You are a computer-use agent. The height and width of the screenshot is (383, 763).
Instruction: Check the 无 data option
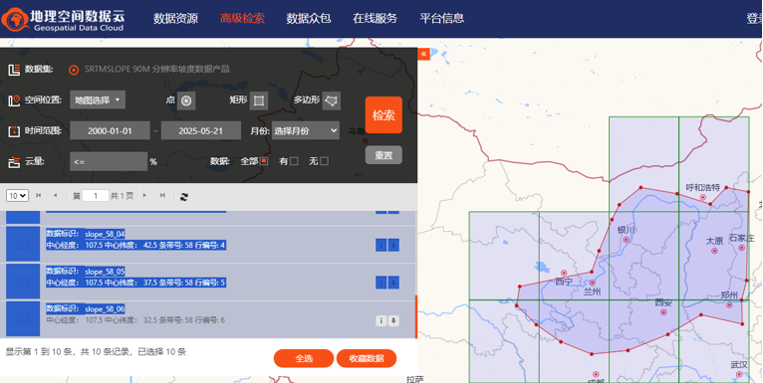pos(324,161)
